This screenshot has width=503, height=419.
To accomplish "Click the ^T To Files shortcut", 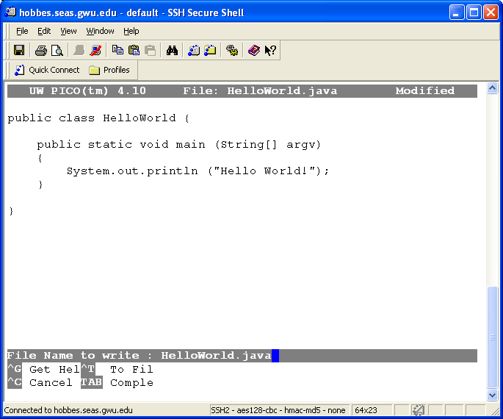I will 117,369.
